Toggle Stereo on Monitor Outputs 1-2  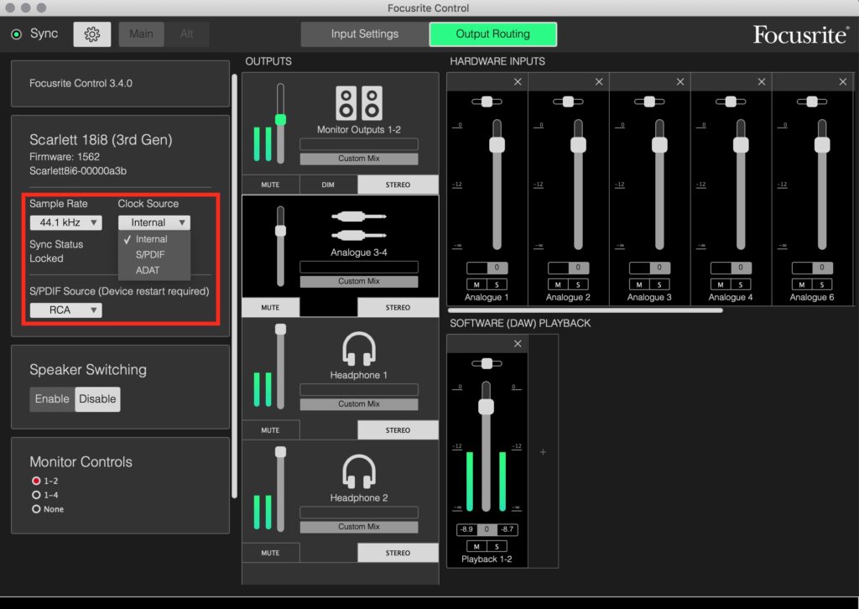[x=398, y=185]
